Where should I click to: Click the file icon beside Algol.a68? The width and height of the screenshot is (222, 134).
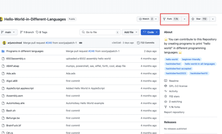[3, 81]
